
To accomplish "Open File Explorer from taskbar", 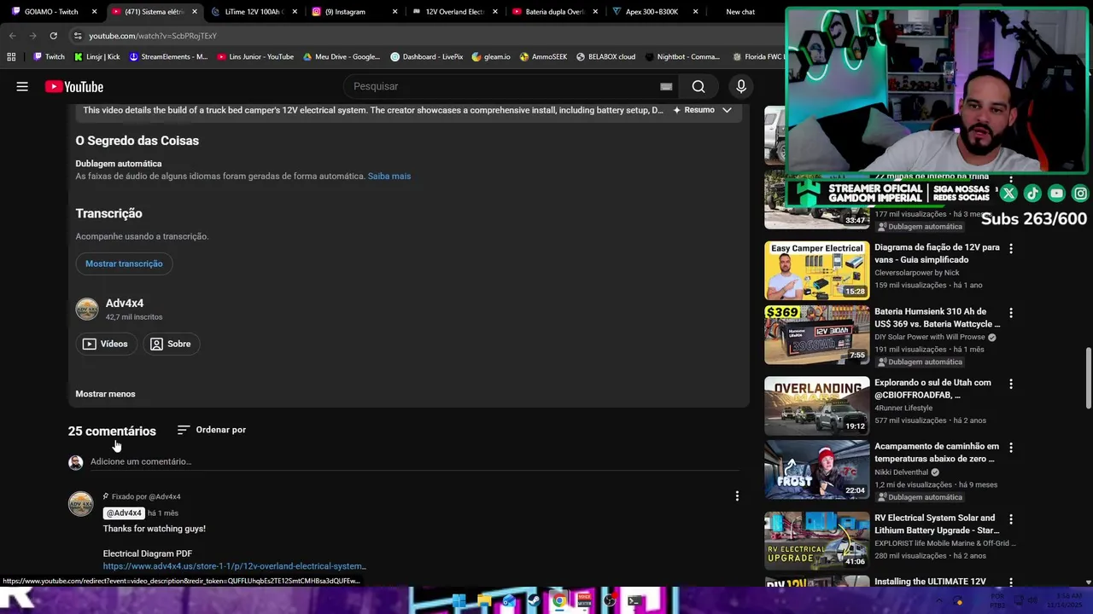I will (484, 600).
